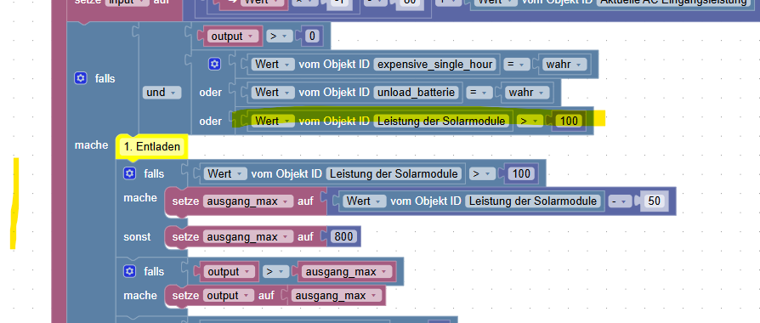Click the sonst label of the inner falls block
760x323 pixels.
[137, 236]
